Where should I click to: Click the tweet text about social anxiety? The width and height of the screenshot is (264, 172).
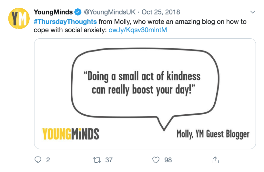(x=140, y=26)
